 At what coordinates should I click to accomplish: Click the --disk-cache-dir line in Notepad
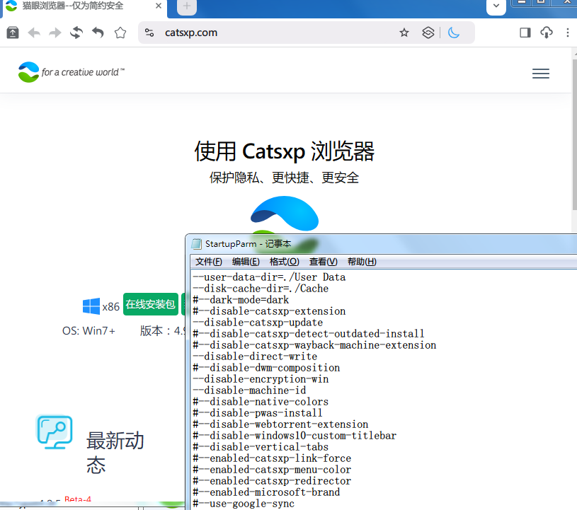pyautogui.click(x=261, y=289)
